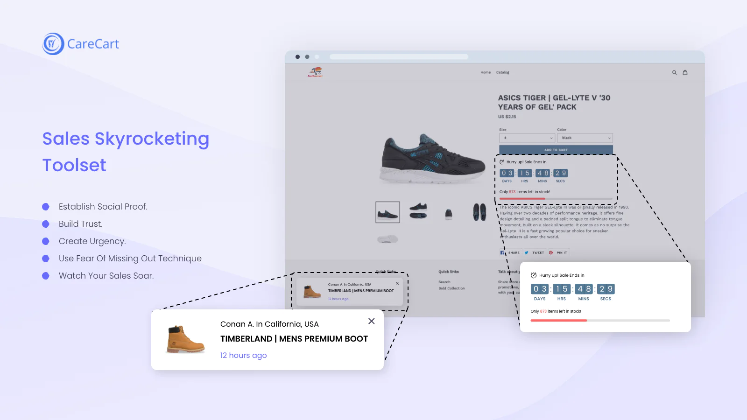This screenshot has height=420, width=747.
Task: Open the Search link under Quick links
Action: pos(444,282)
